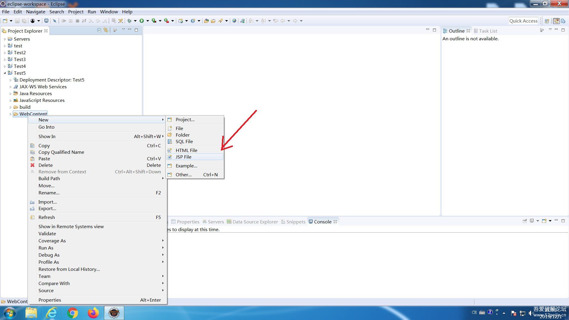Choose Other... in the New submenu
Image resolution: width=569 pixels, height=320 pixels.
[x=195, y=175]
